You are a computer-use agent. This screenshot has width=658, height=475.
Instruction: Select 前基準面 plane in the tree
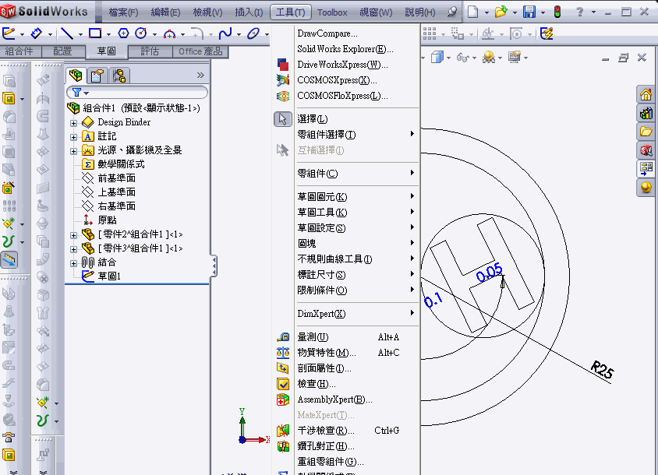point(116,178)
